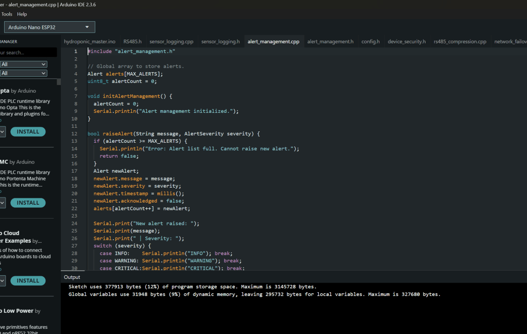Switch to the config.h tab

(x=370, y=41)
